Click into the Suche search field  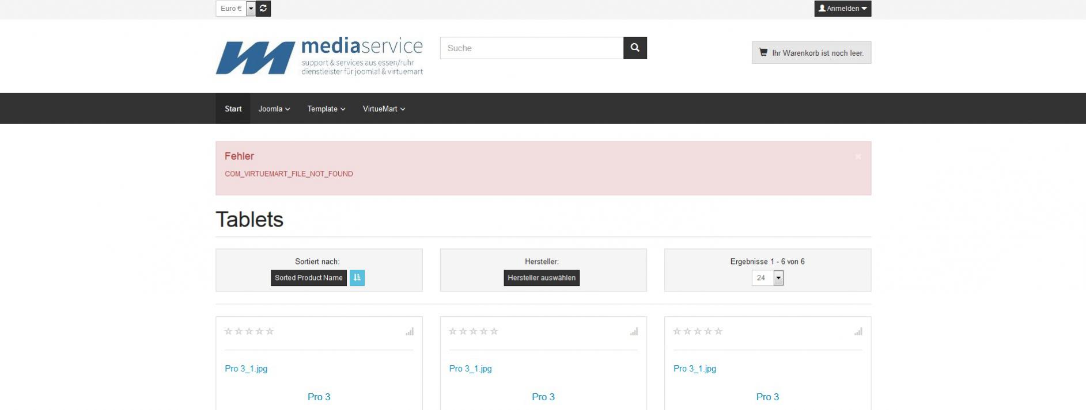coord(531,48)
